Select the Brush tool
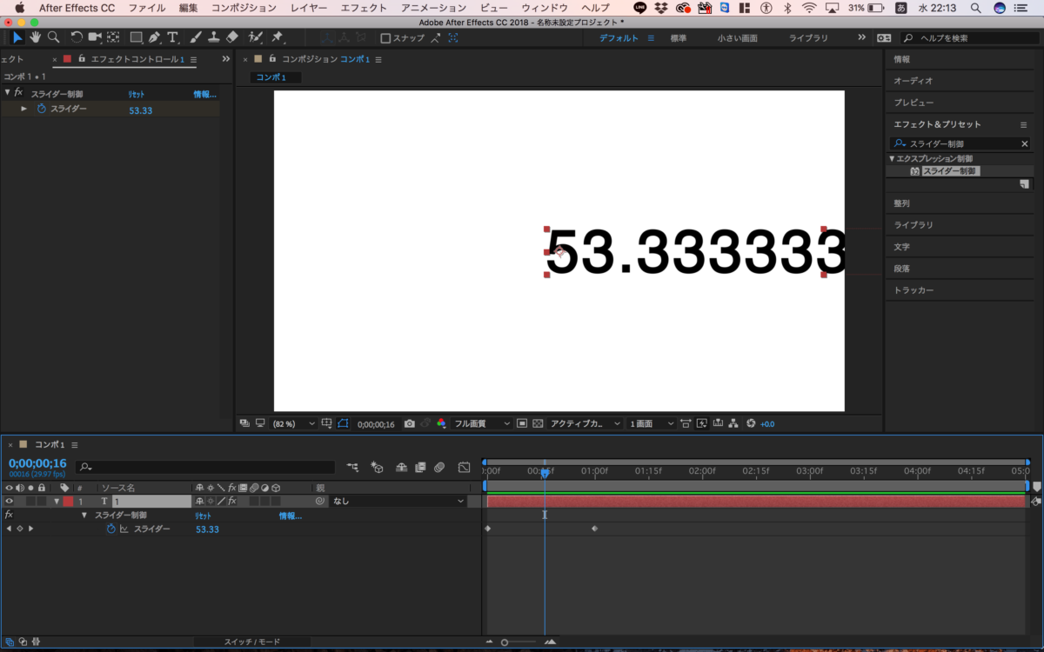Image resolution: width=1044 pixels, height=652 pixels. click(x=196, y=37)
